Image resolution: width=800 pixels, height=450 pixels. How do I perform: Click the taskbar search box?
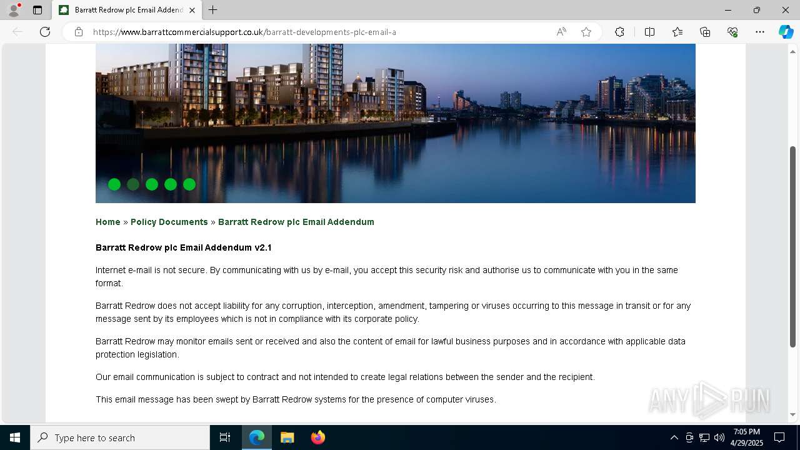pos(120,437)
